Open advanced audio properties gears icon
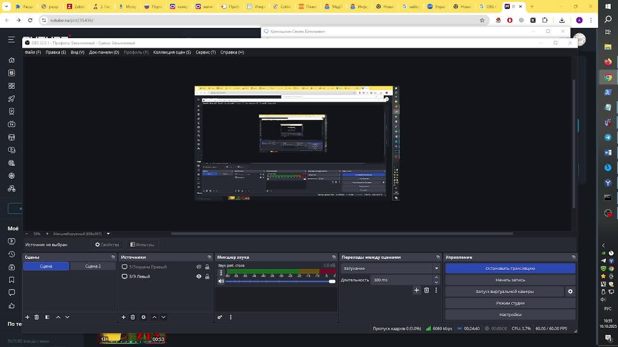Viewport: 618px width, 347px height. 220,317
